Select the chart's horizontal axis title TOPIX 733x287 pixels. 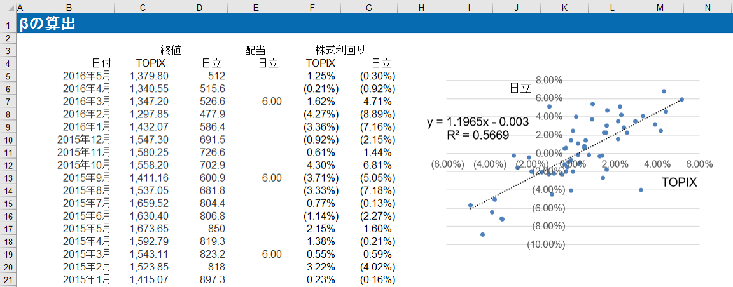[x=679, y=182]
